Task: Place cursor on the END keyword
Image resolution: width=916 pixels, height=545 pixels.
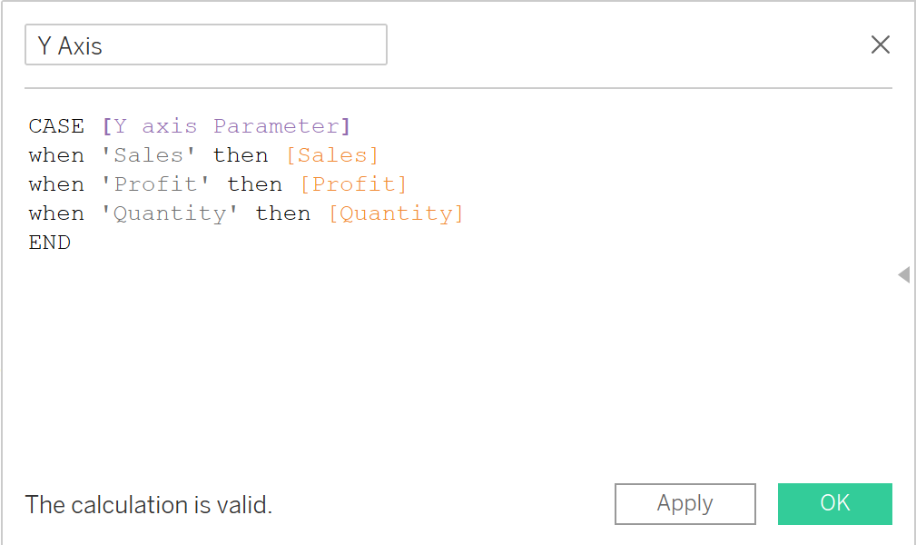Action: pyautogui.click(x=50, y=243)
